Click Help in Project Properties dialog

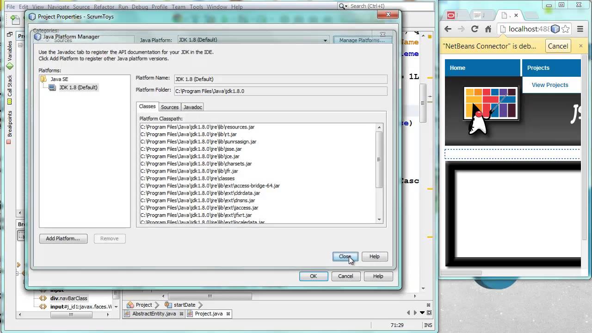(x=378, y=276)
